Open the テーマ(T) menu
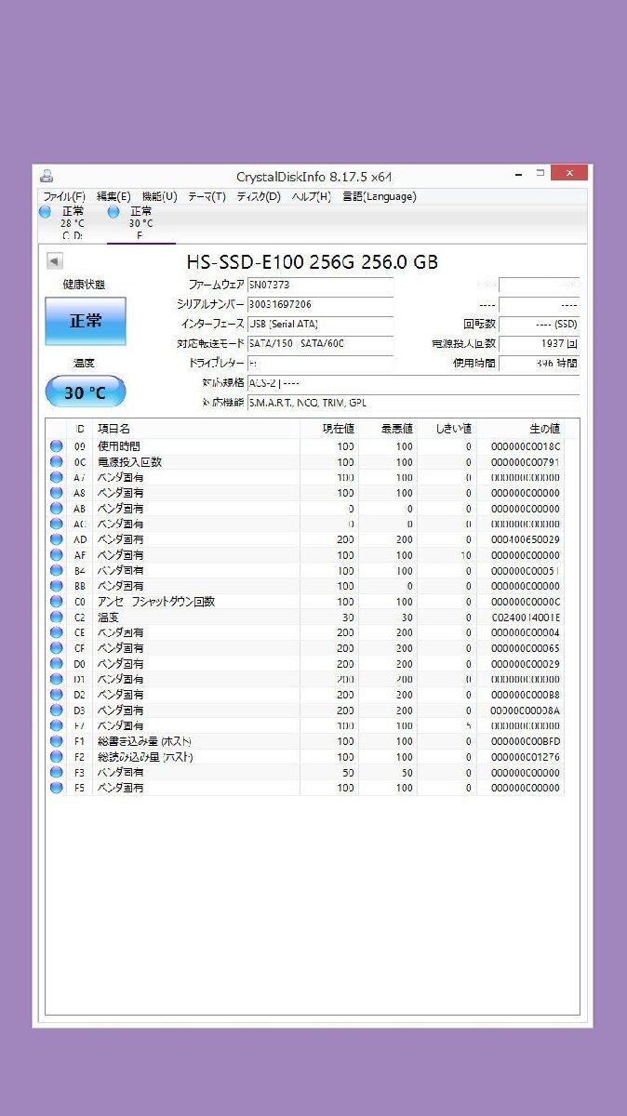The width and height of the screenshot is (627, 1116). point(207,196)
